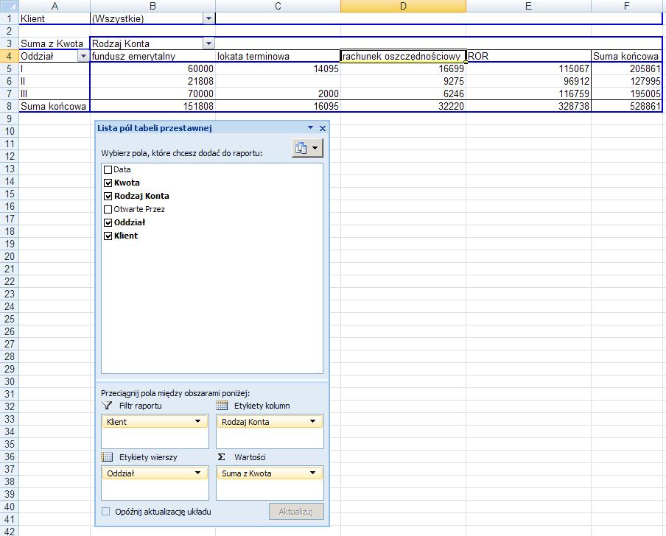
Task: Click the Wartości sigma icon
Action: pos(221,456)
